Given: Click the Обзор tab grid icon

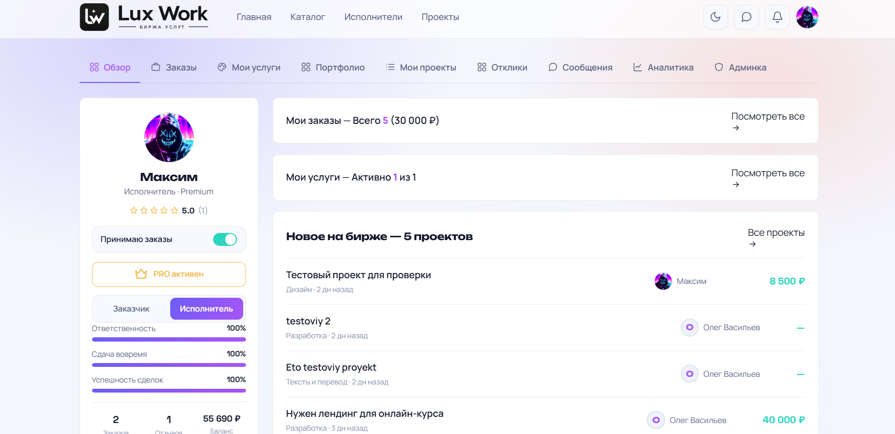Looking at the screenshot, I should point(94,67).
